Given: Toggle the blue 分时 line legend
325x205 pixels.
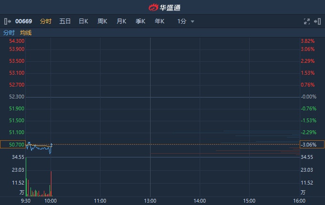Looking at the screenshot, I should click(x=9, y=33).
